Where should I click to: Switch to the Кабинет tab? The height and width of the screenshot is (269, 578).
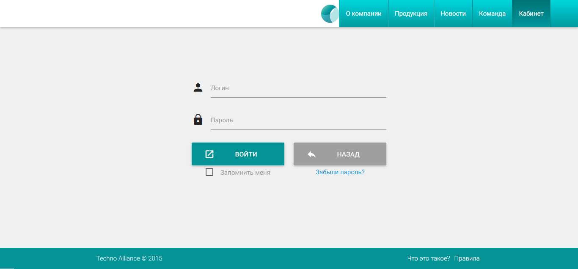tap(531, 14)
